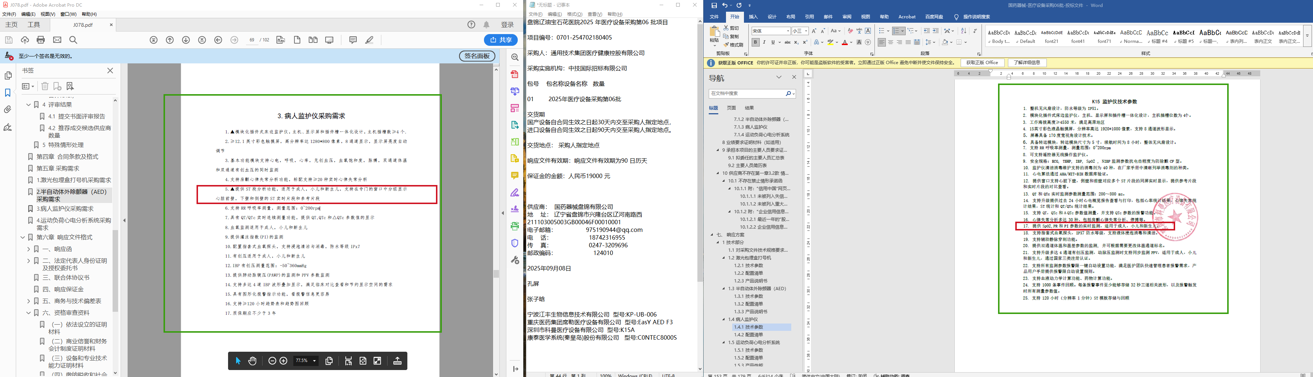The height and width of the screenshot is (377, 1313).
Task: Open the 签名面板 signature panel
Action: click(477, 56)
